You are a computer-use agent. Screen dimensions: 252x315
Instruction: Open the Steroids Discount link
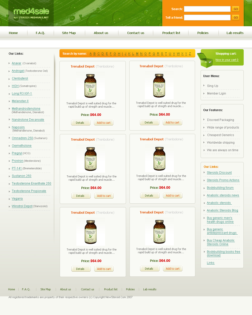click(219, 173)
